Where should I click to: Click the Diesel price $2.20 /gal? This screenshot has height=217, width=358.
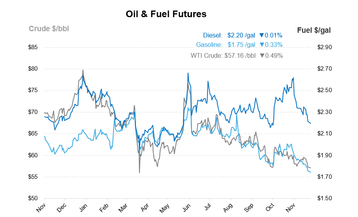(241, 35)
